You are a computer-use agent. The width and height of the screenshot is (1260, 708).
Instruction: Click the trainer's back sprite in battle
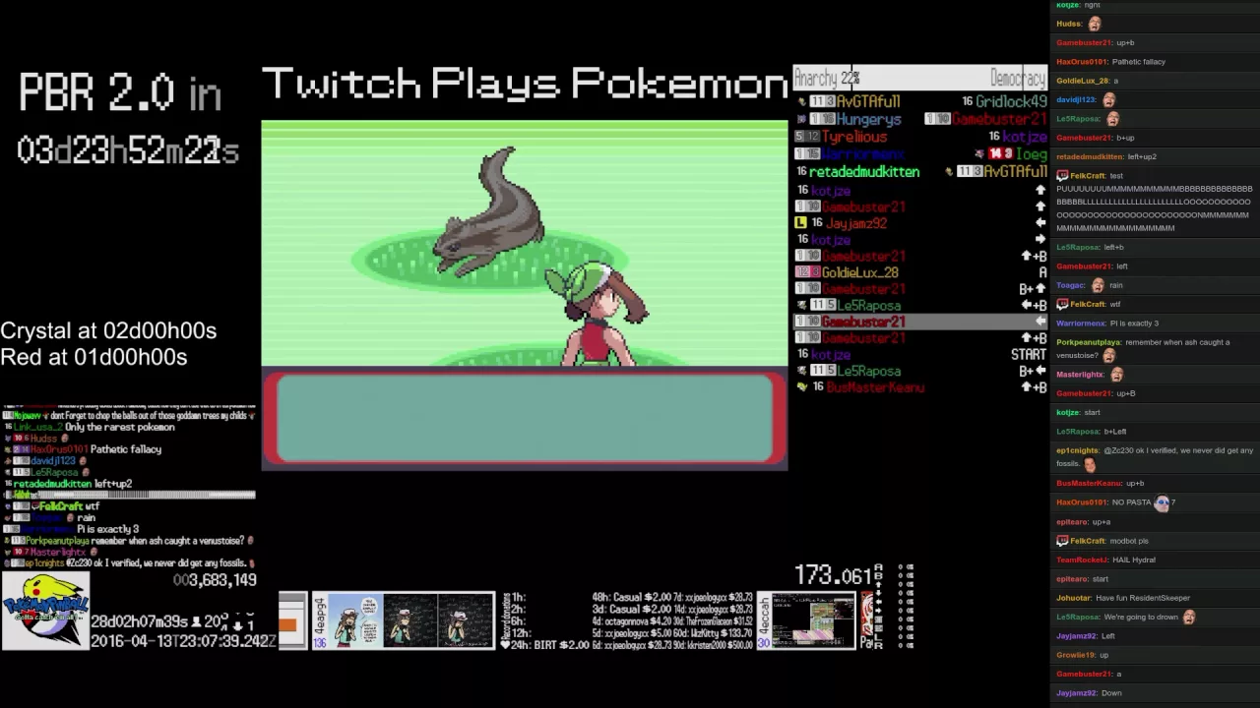[598, 313]
